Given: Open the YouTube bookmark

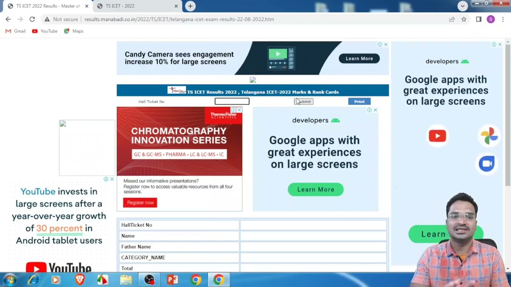Looking at the screenshot, I should pyautogui.click(x=45, y=31).
